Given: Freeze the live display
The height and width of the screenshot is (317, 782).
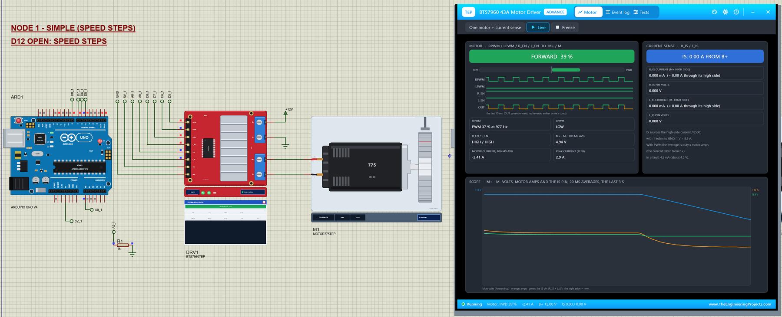Looking at the screenshot, I should pos(565,27).
